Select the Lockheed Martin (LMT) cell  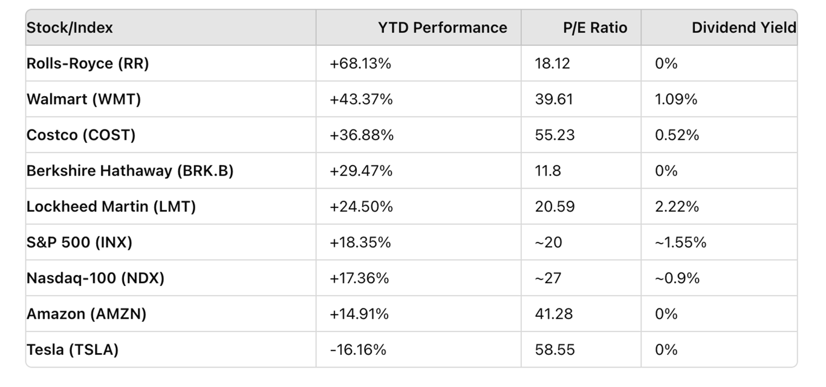pos(111,206)
